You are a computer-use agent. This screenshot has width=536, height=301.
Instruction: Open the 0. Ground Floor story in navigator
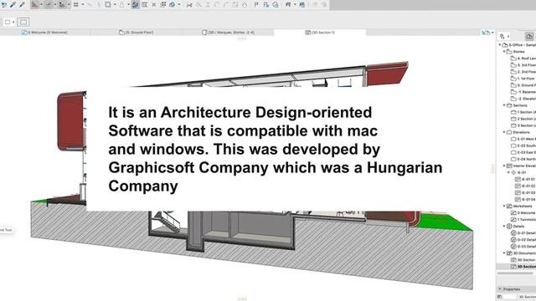[x=523, y=85]
